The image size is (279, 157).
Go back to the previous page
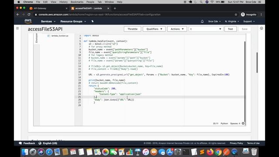(x=18, y=14)
